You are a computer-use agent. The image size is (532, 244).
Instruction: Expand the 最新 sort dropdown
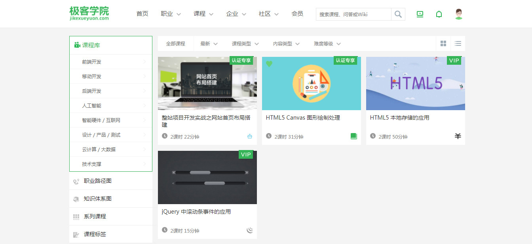tap(209, 44)
